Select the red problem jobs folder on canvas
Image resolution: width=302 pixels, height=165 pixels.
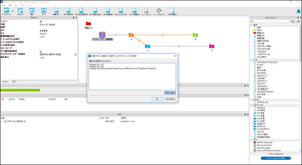click(88, 24)
